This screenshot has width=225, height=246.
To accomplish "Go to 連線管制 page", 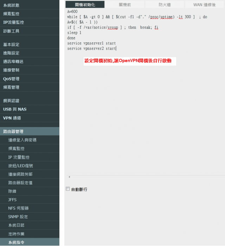I will 30,70.
